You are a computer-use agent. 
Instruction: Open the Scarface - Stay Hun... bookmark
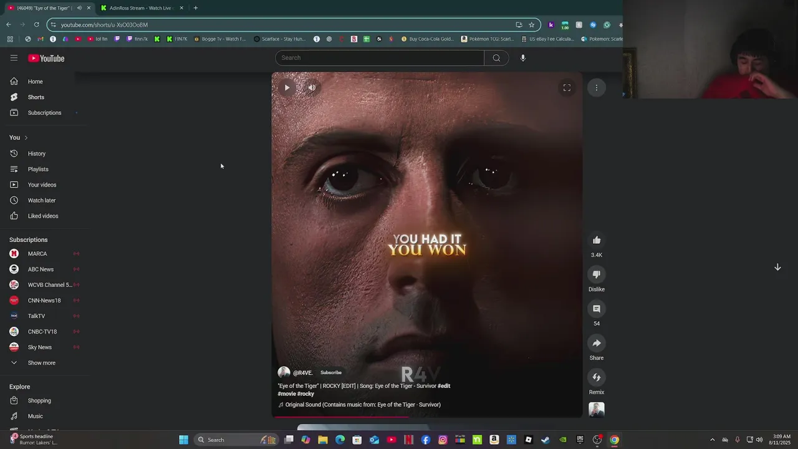[x=279, y=39]
